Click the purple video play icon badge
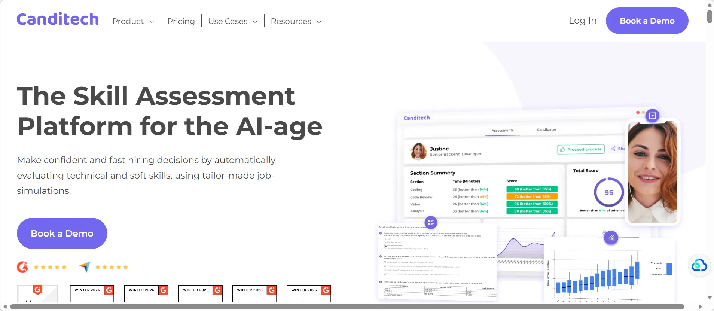This screenshot has height=311, width=714. tap(652, 116)
